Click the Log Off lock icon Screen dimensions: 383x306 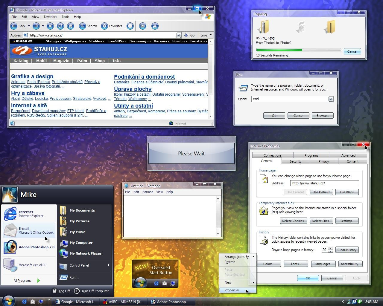(x=54, y=291)
